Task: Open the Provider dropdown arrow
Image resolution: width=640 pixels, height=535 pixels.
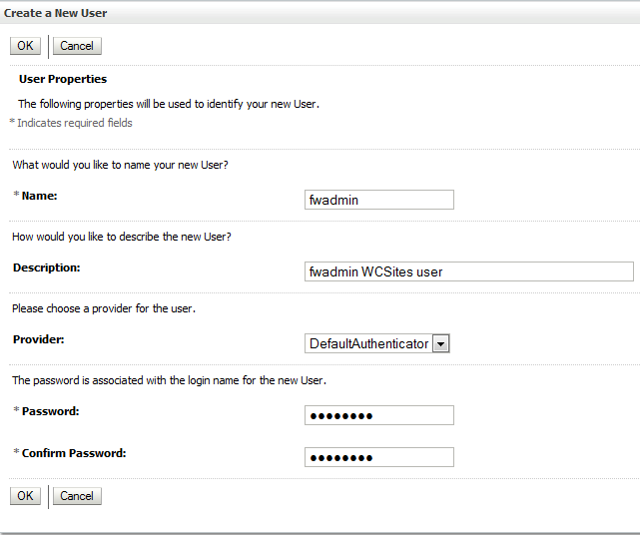Action: pyautogui.click(x=441, y=343)
